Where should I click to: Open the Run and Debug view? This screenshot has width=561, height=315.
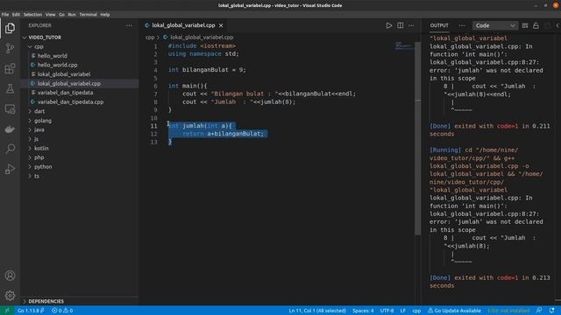point(10,169)
